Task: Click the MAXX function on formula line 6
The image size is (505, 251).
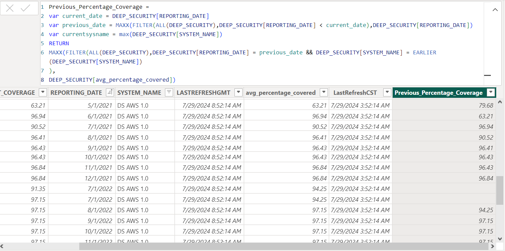Action: (x=56, y=52)
